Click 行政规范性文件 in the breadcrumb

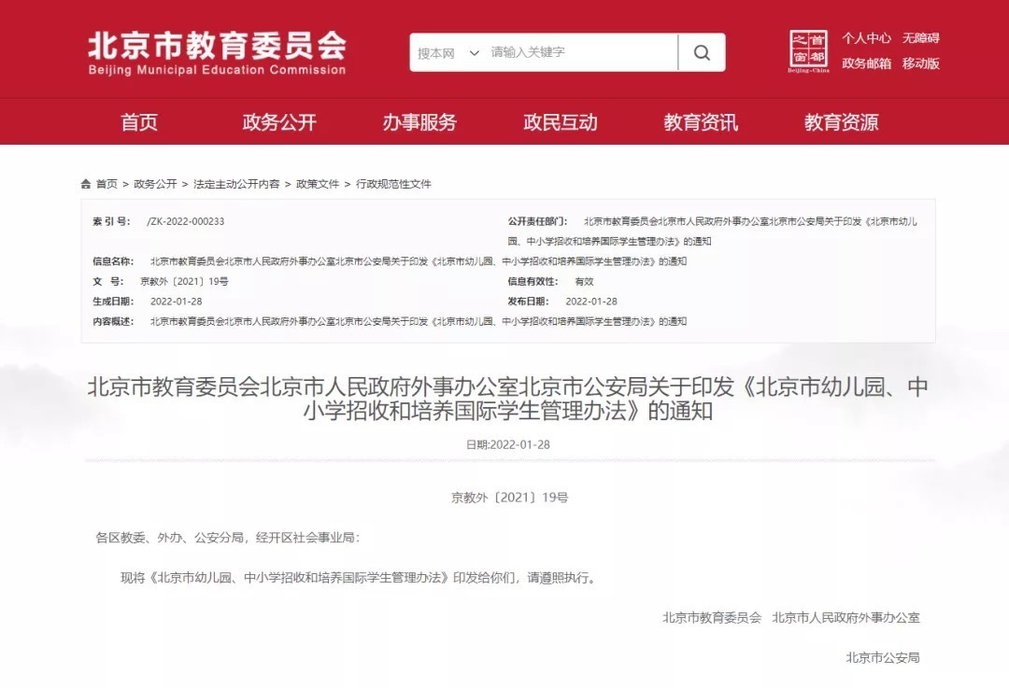(x=393, y=184)
